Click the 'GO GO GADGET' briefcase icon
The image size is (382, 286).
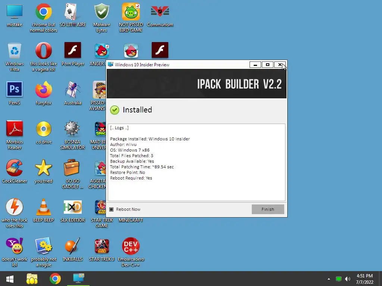click(72, 168)
